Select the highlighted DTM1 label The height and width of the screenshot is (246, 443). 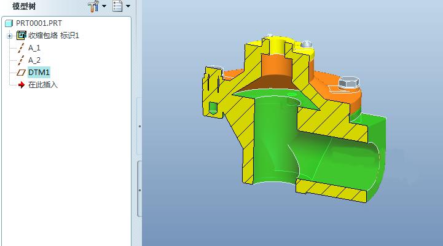[x=39, y=73]
